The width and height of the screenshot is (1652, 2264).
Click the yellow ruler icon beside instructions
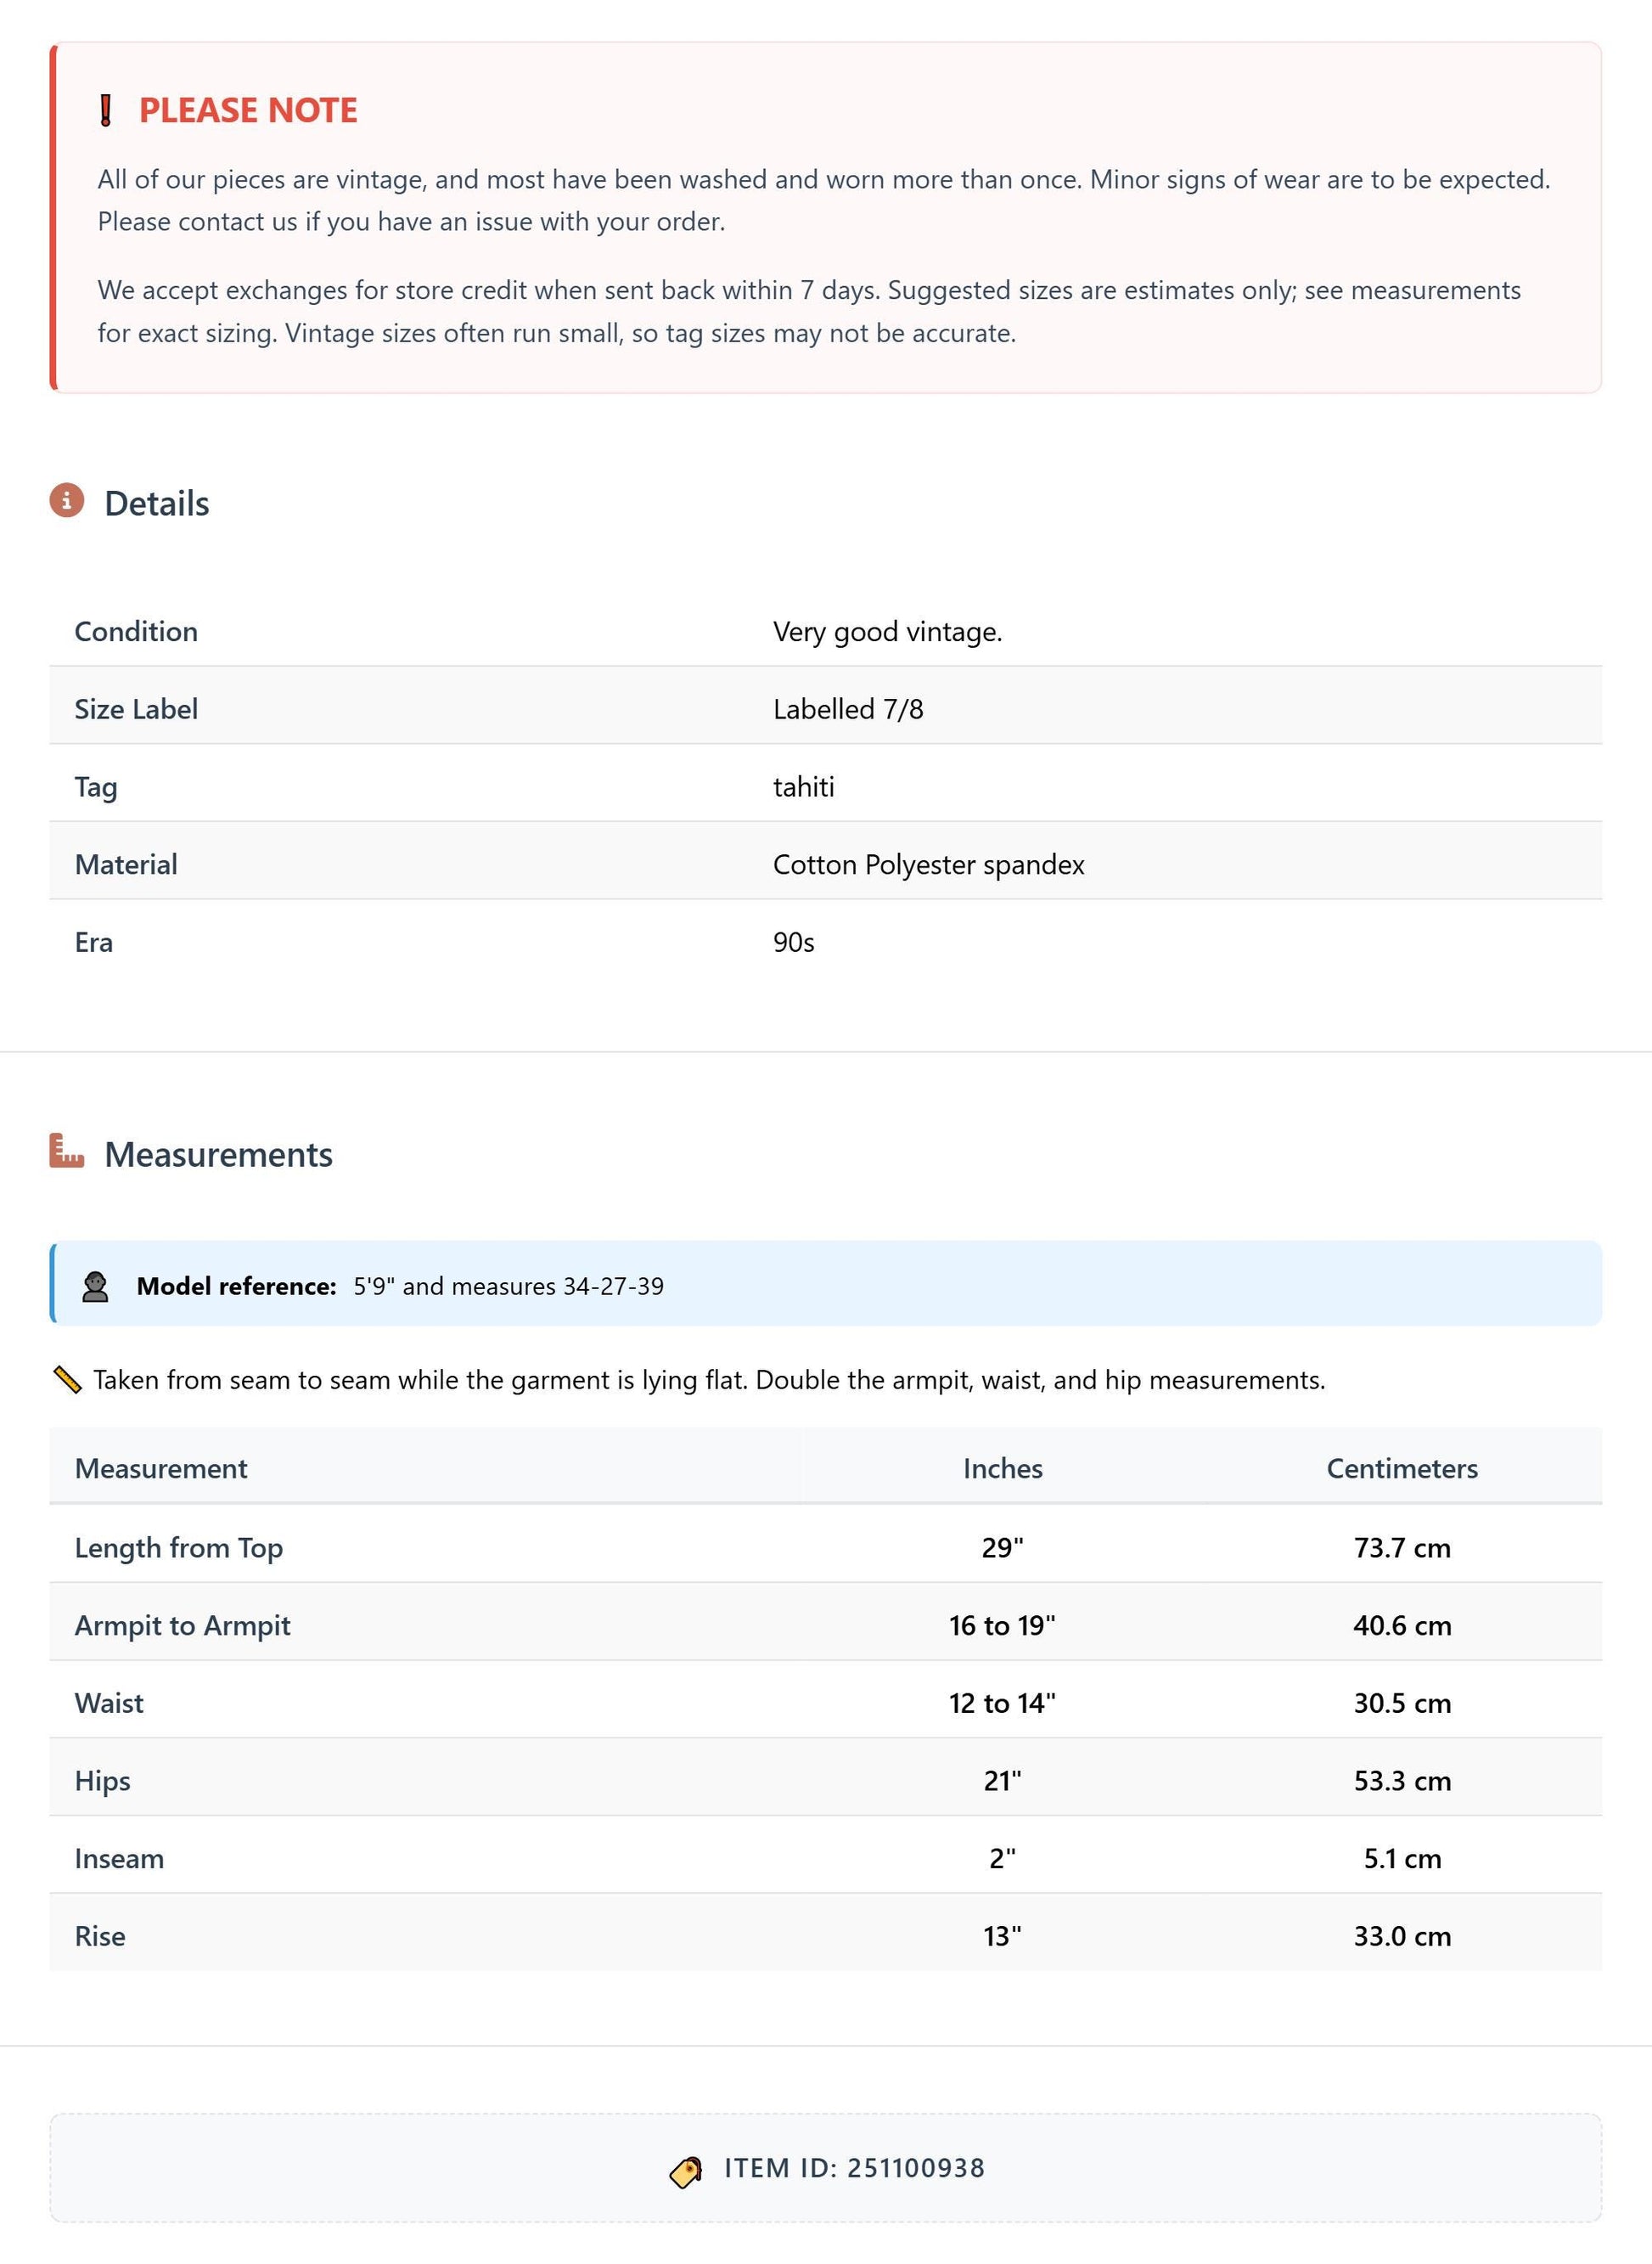(67, 1381)
